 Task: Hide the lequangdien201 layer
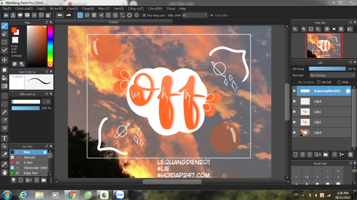(294, 91)
